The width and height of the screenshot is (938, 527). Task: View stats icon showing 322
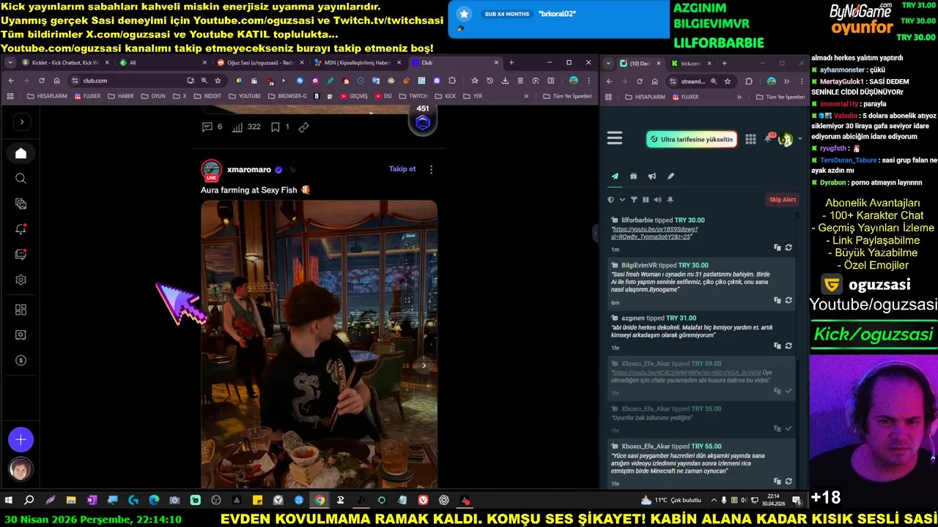point(246,127)
